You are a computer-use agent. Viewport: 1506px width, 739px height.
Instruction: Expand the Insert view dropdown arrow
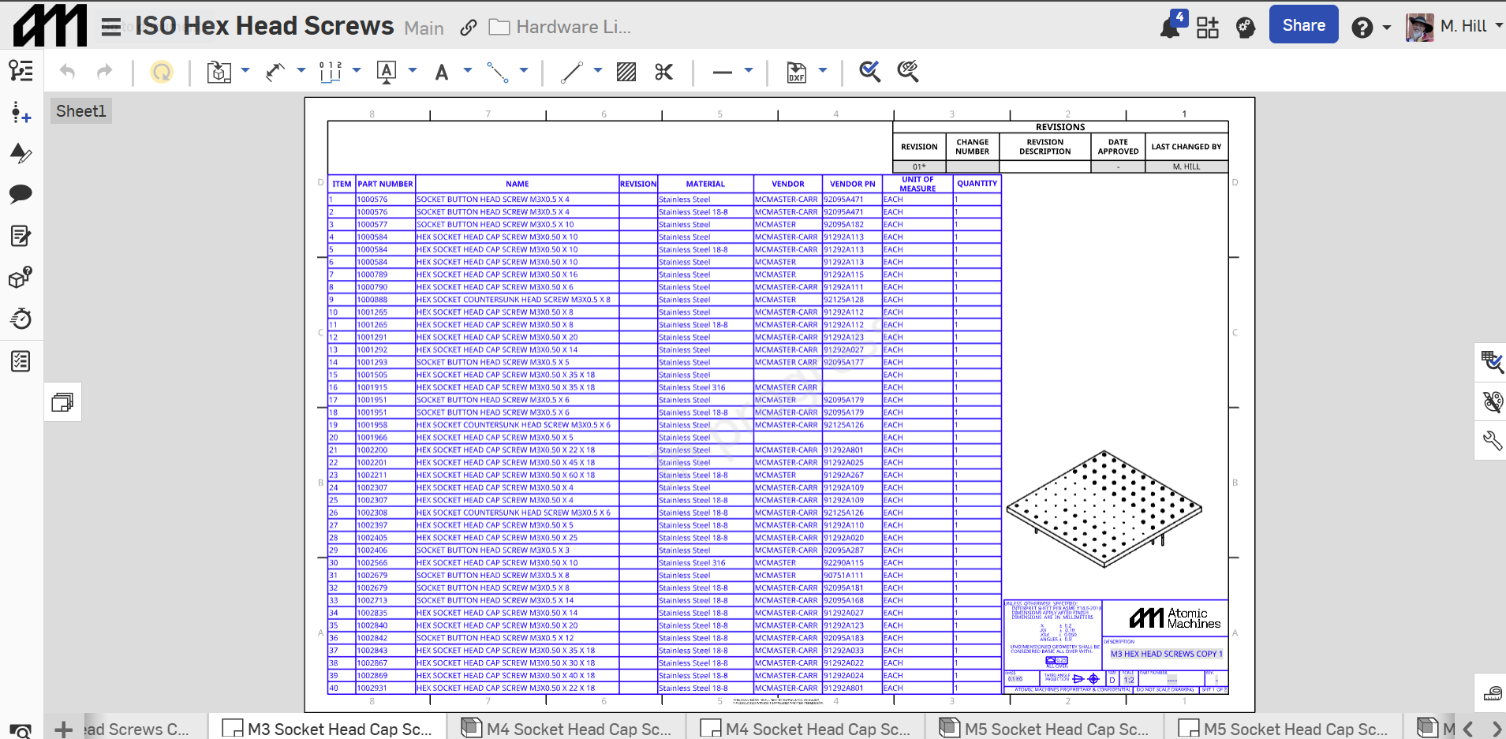click(x=245, y=71)
